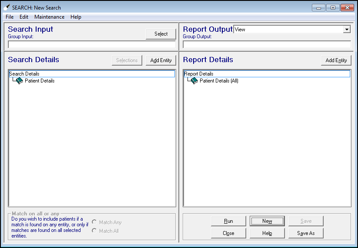Screen dimensions: 358x248
Task: Select the Match Any radio button
Action: point(94,222)
